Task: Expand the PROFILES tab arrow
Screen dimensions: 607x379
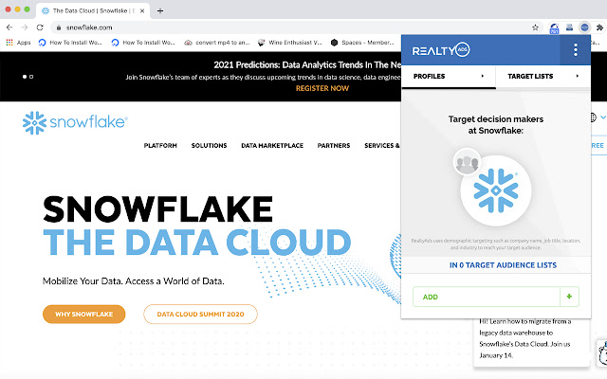Action: pyautogui.click(x=483, y=76)
